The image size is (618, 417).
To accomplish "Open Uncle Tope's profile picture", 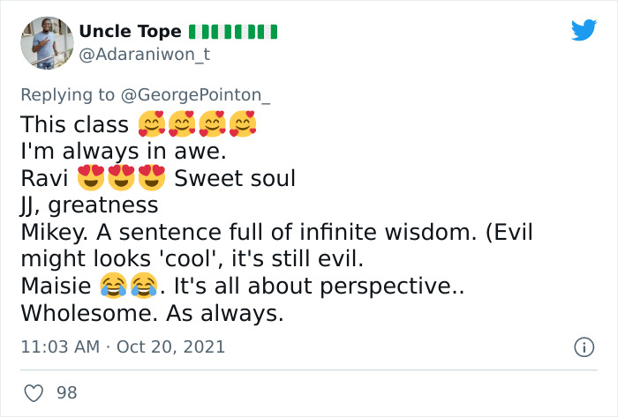I will click(x=46, y=42).
